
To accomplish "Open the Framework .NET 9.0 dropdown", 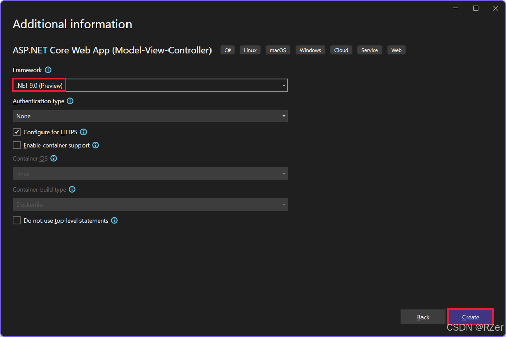I will [x=150, y=85].
